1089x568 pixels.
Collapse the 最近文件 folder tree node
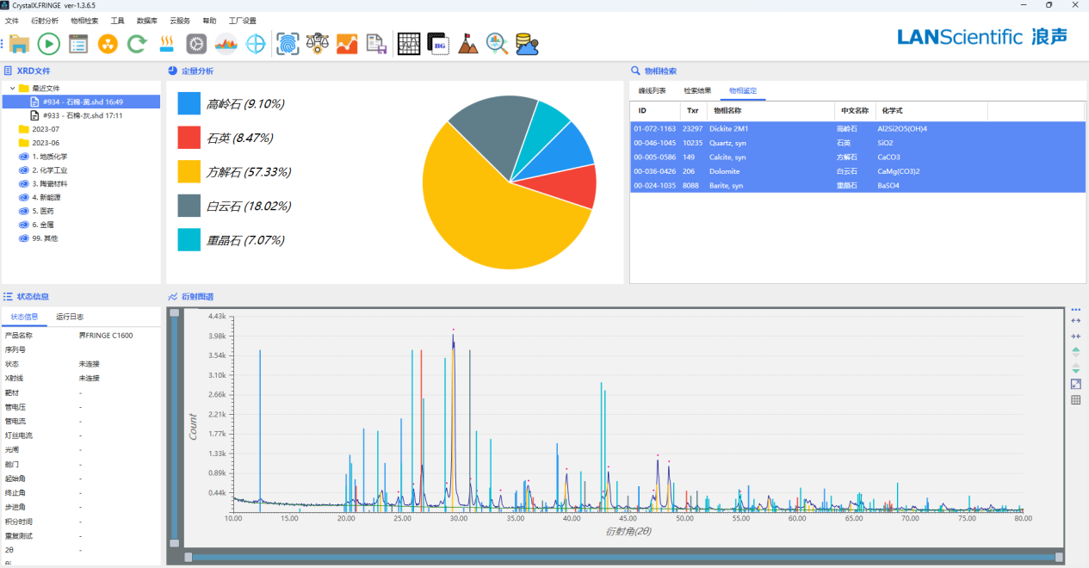tap(12, 88)
